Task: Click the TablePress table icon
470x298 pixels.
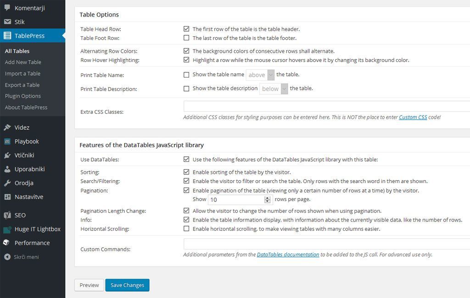Action: coord(7,36)
